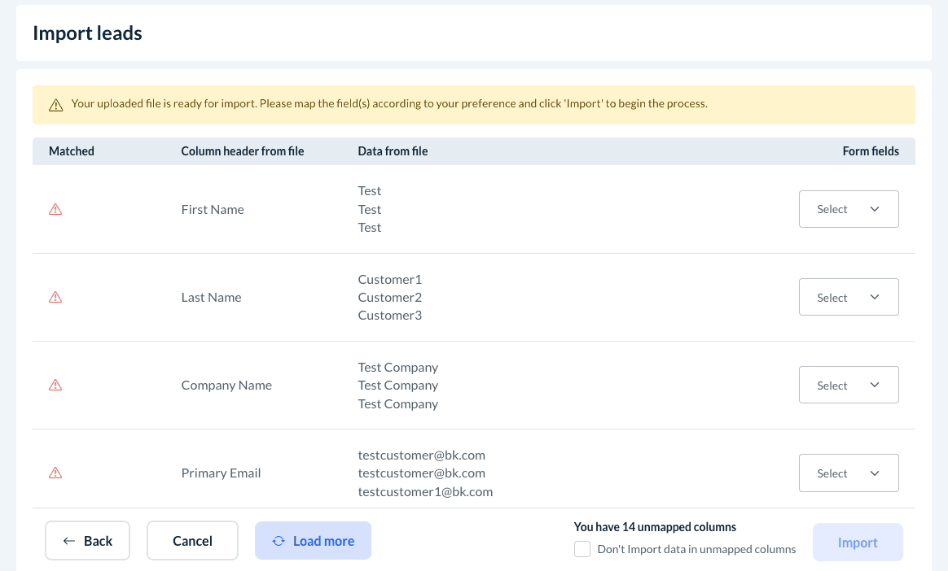This screenshot has height=571, width=948.
Task: Click the Customer2 data value
Action: (x=390, y=298)
